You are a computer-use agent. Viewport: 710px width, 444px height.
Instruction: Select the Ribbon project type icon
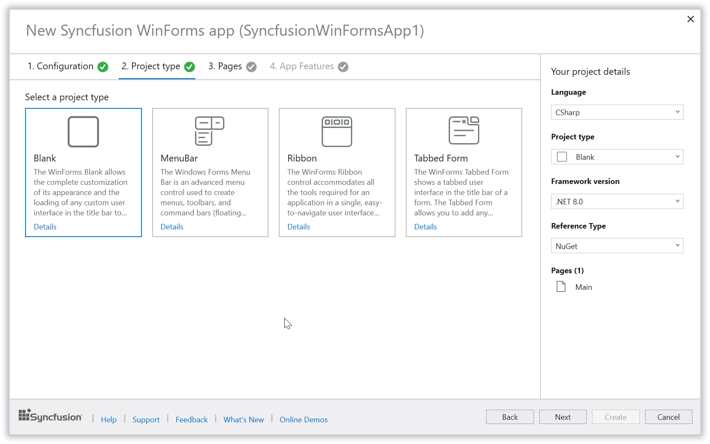337,131
